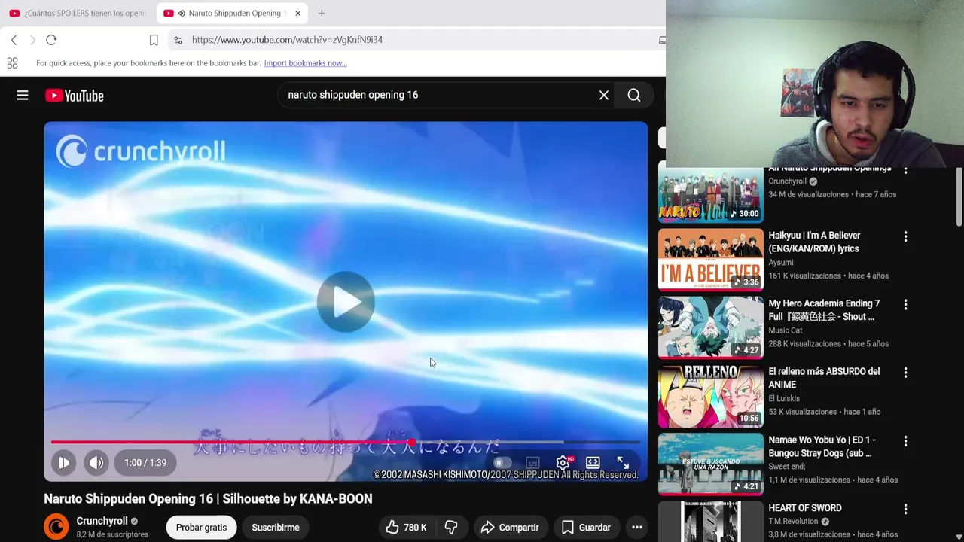This screenshot has height=542, width=964.
Task: Click the Probar gratis button
Action: [201, 528]
